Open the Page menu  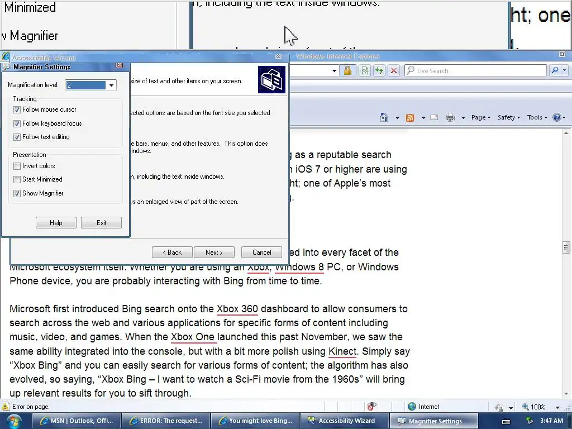click(481, 117)
